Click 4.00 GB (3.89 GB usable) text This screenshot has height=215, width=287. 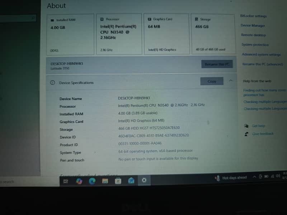(x=138, y=113)
